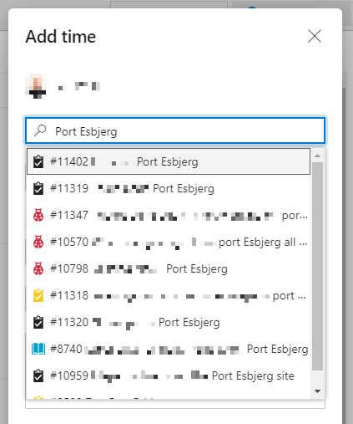Click the yellow task icon for #11318
The width and height of the screenshot is (353, 424).
point(38,295)
